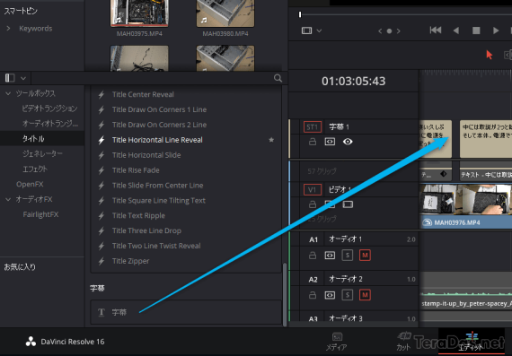The image size is (512, 356).
Task: Lock the ビデオ 1 track
Action: tap(313, 204)
